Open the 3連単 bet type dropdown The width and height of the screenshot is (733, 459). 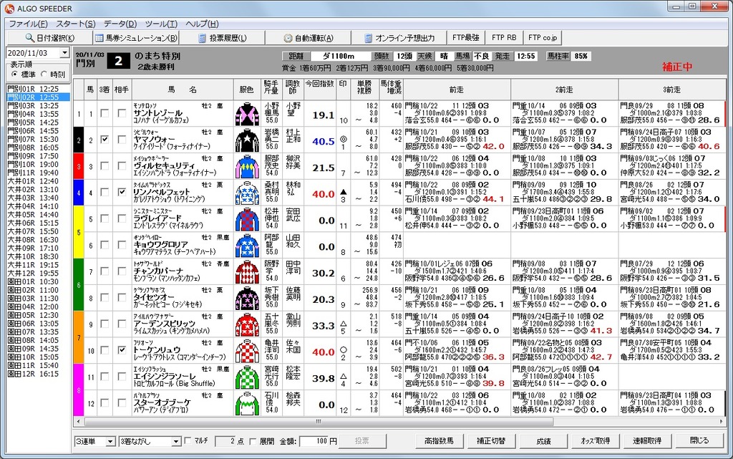110,441
